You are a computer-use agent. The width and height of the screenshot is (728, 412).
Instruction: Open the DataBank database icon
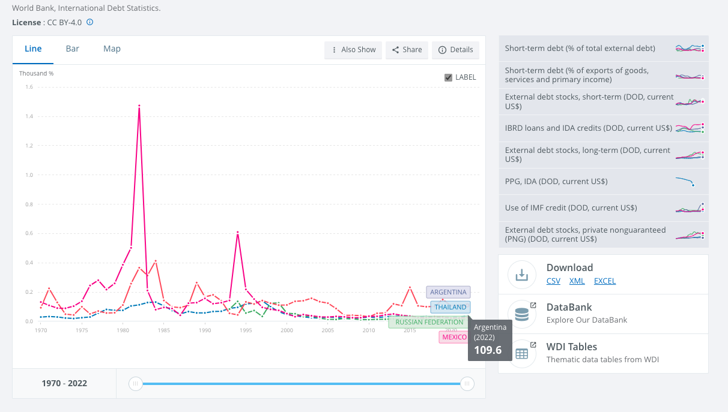pyautogui.click(x=521, y=314)
